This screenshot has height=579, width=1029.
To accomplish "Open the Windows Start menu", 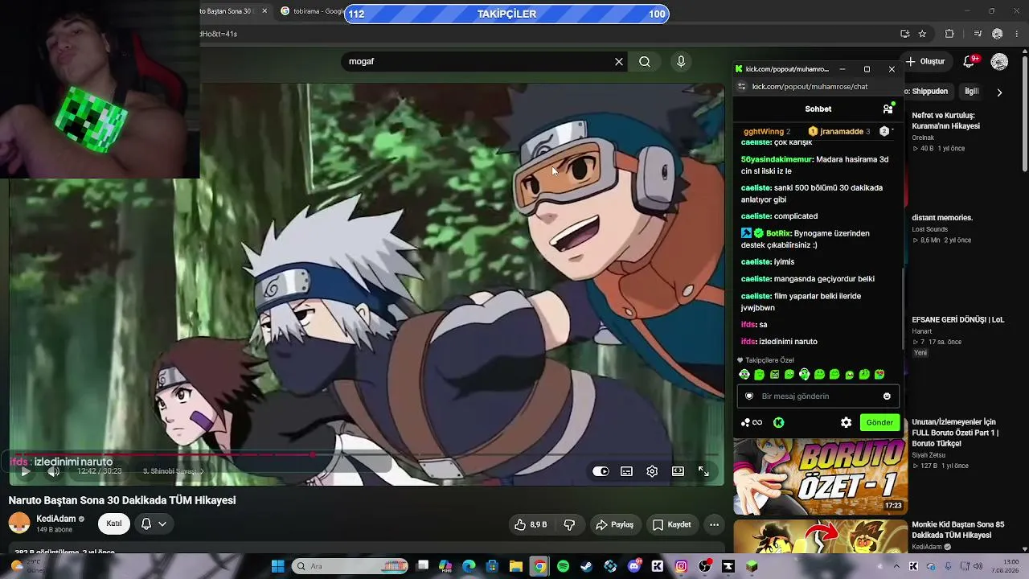I will pyautogui.click(x=277, y=566).
